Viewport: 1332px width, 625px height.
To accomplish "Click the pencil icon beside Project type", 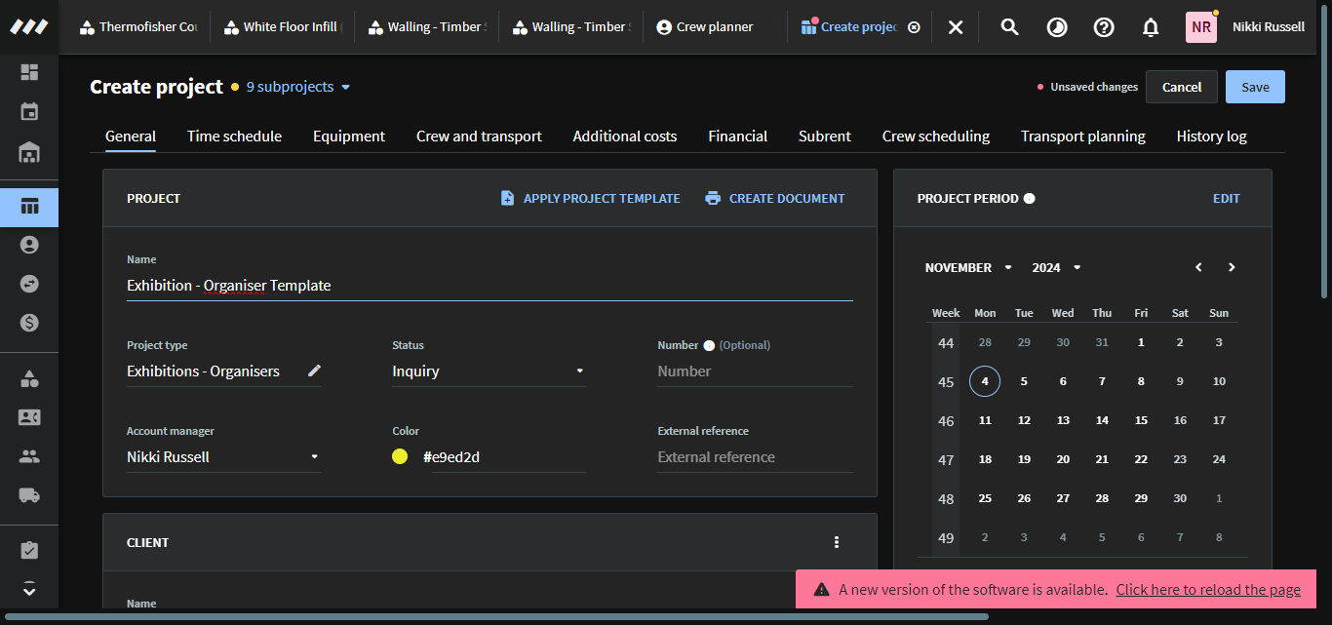I will 314,371.
